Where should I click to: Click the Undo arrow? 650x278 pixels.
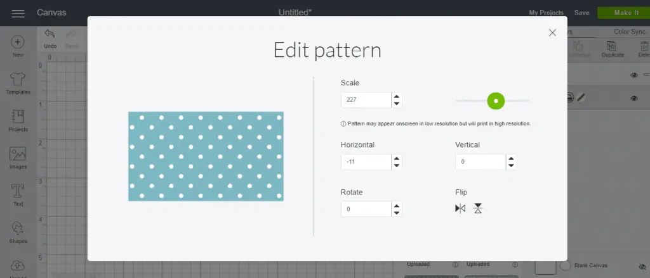[x=50, y=34]
